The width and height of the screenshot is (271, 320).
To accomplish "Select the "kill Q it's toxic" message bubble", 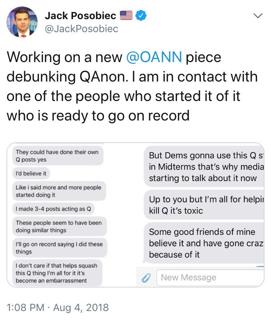I will [204, 205].
